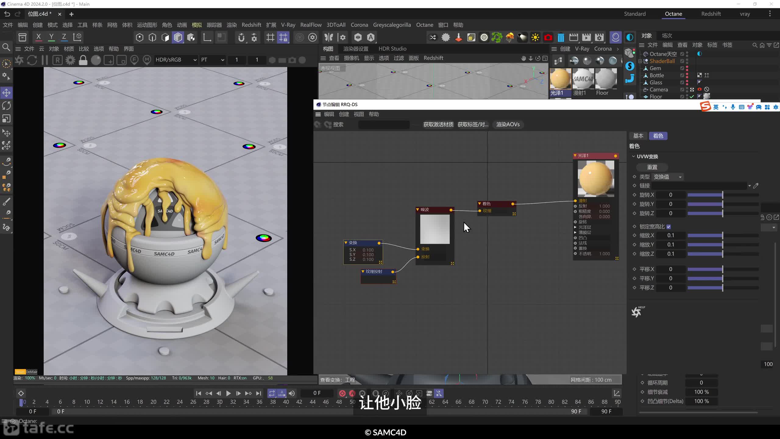Toggle visibility dots of Glass object
Screen dimensions: 780x439
coord(687,82)
